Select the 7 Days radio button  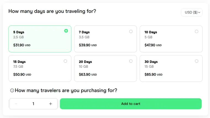[x=131, y=32]
